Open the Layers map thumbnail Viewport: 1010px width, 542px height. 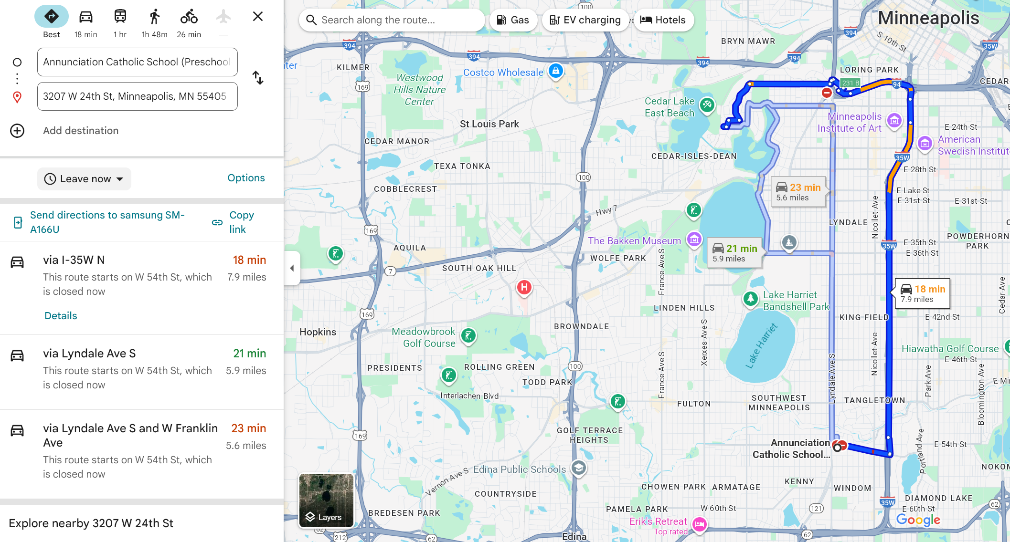click(326, 500)
